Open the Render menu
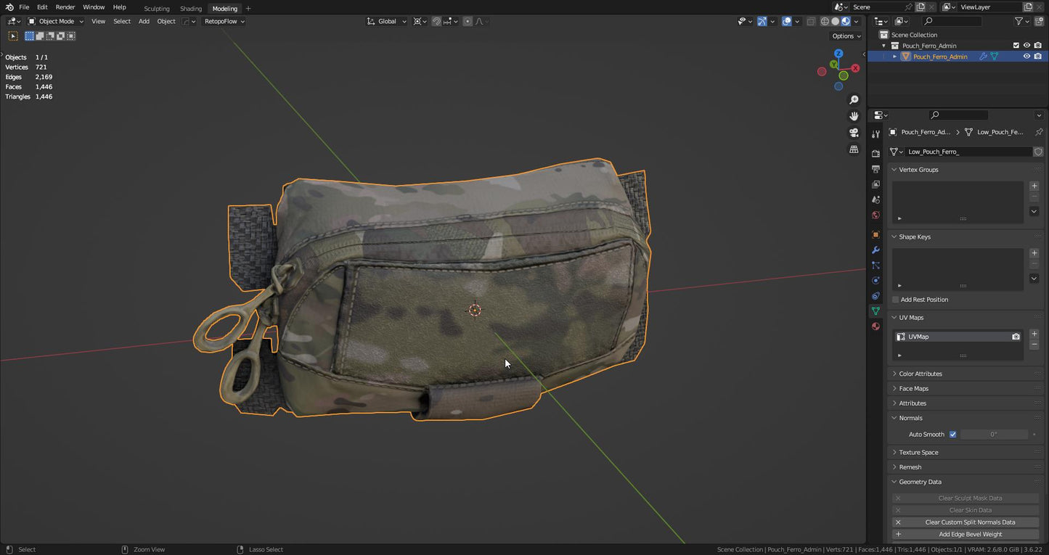The height and width of the screenshot is (555, 1049). pyautogui.click(x=65, y=7)
